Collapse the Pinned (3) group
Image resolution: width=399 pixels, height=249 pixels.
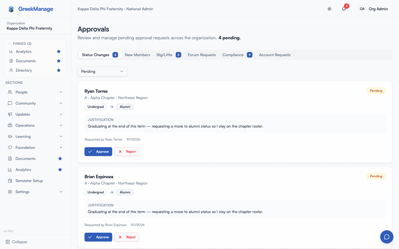pos(20,44)
